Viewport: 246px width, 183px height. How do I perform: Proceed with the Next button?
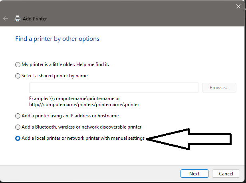pos(194,173)
